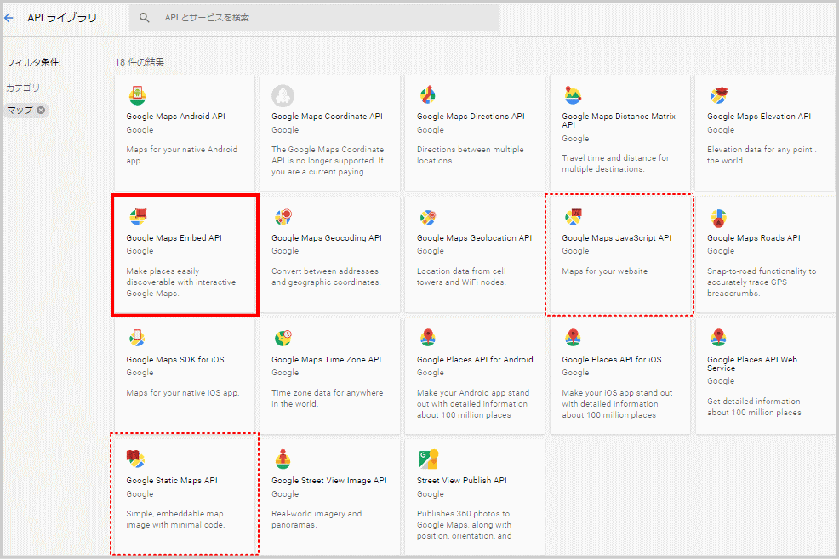
Task: Click the フィルタ条件 label
Action: pyautogui.click(x=33, y=63)
